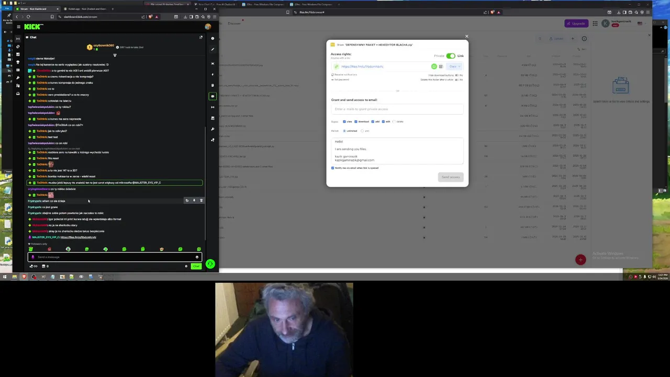Click the share link URL in dialog

[x=362, y=66]
